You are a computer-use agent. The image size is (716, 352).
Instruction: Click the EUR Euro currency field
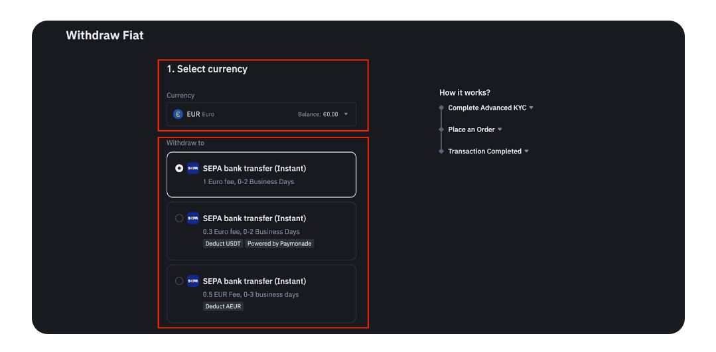(x=261, y=114)
